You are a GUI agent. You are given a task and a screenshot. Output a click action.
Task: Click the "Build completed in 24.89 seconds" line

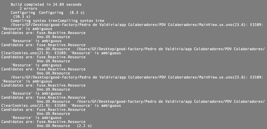[x=46, y=5]
